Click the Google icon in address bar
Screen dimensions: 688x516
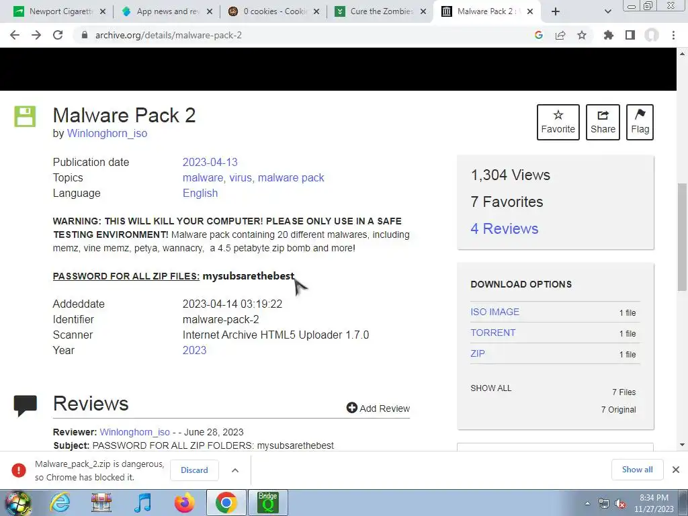[539, 35]
